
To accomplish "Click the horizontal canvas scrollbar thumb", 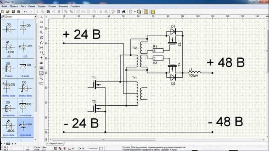I will click(104, 140).
